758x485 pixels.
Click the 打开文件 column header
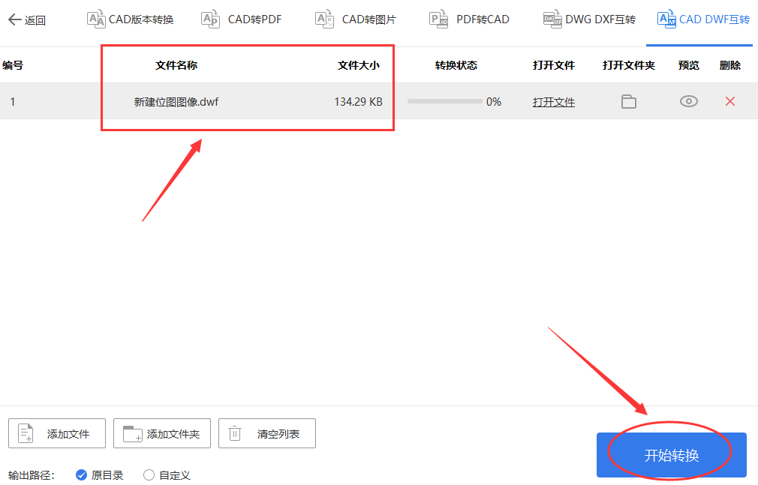pos(554,65)
